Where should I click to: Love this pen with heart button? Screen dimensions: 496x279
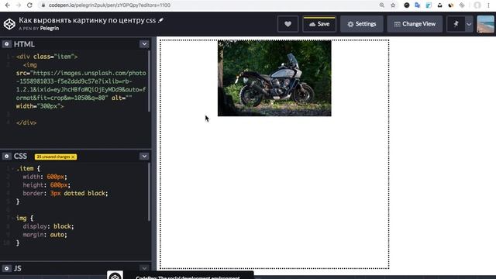(288, 24)
